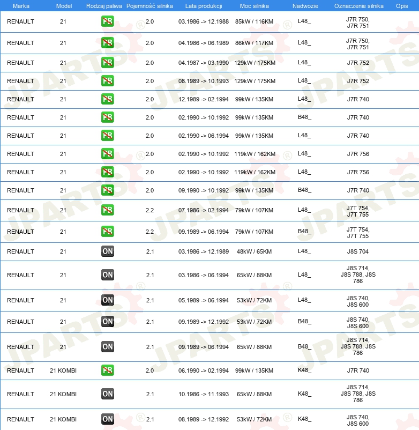This screenshot has height=430, width=419.
Task: Click diesel ON icon in KOMBI row 08.1989 -> 12.1992
Action: point(107,419)
